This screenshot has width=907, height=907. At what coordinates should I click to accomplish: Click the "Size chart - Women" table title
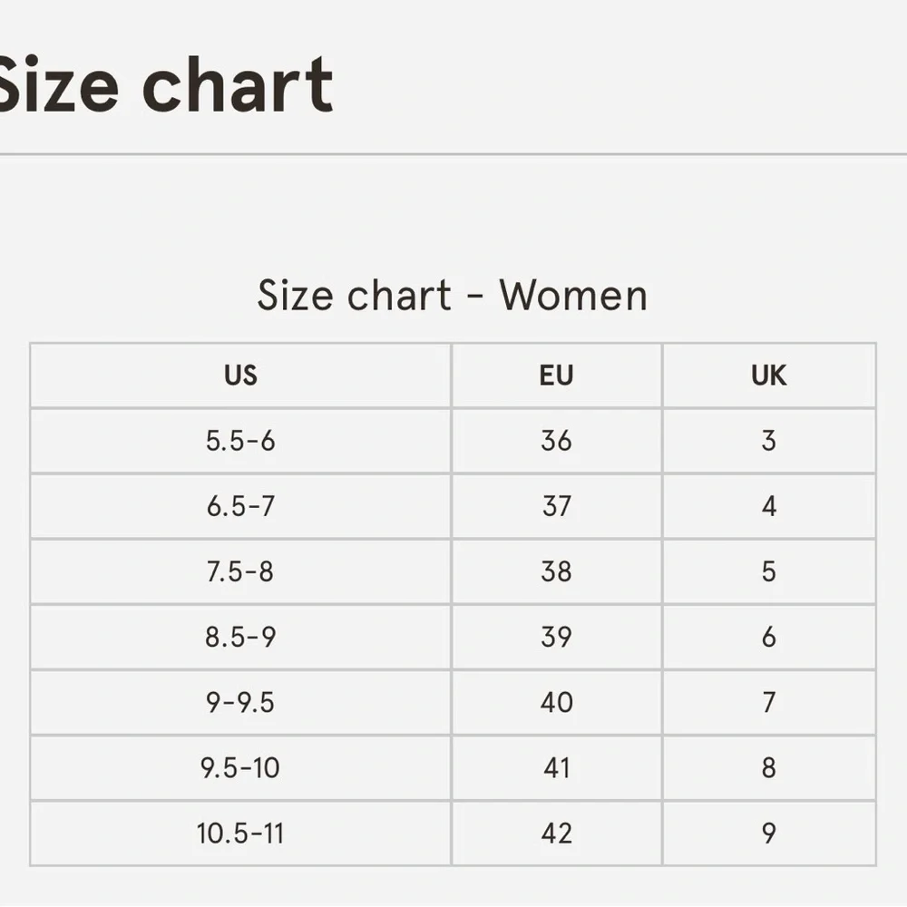tap(452, 296)
